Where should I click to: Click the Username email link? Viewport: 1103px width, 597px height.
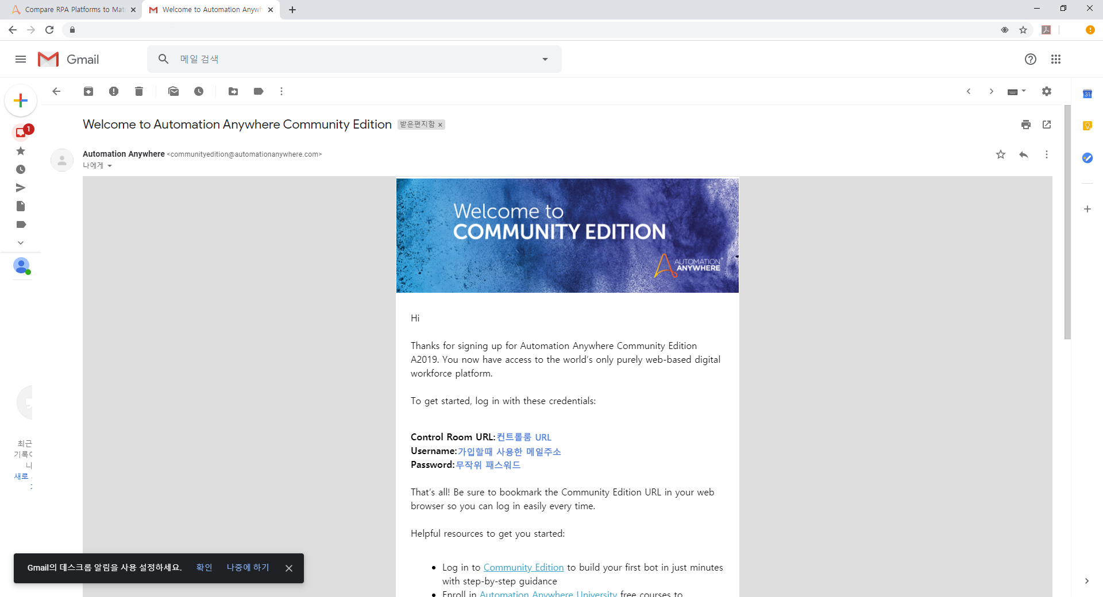509,452
